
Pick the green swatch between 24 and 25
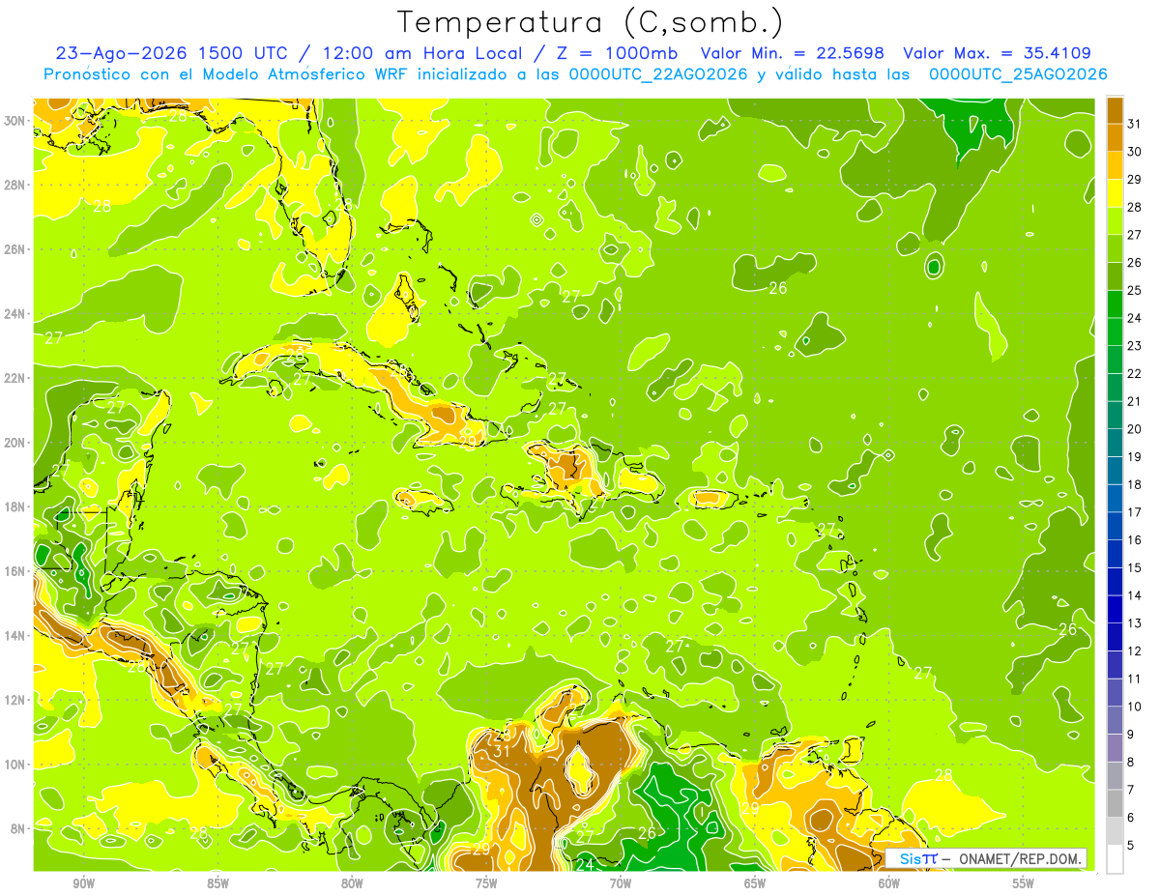point(1115,303)
